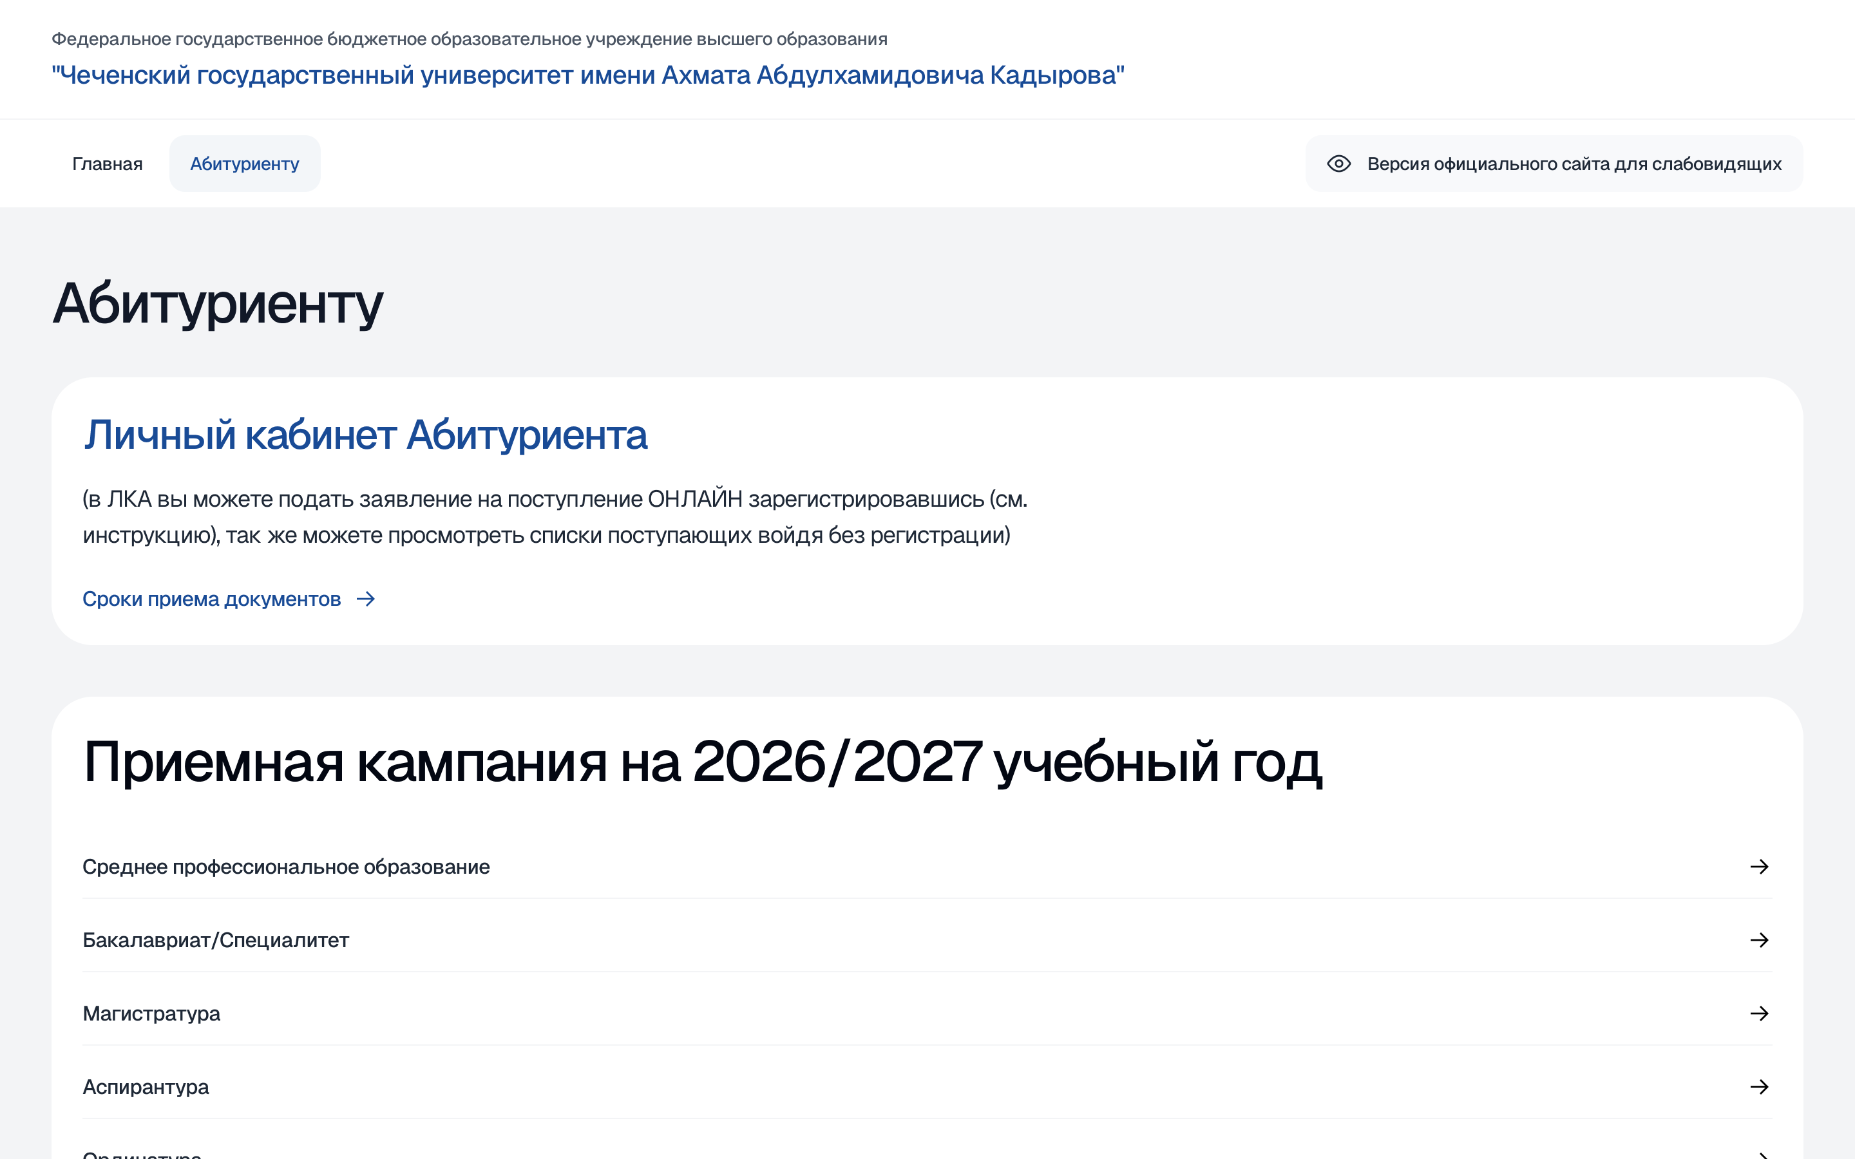Click the arrow in Среднее профессиональное образование row

click(1759, 866)
